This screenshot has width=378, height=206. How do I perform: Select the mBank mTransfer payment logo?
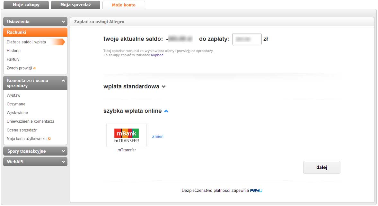point(126,135)
